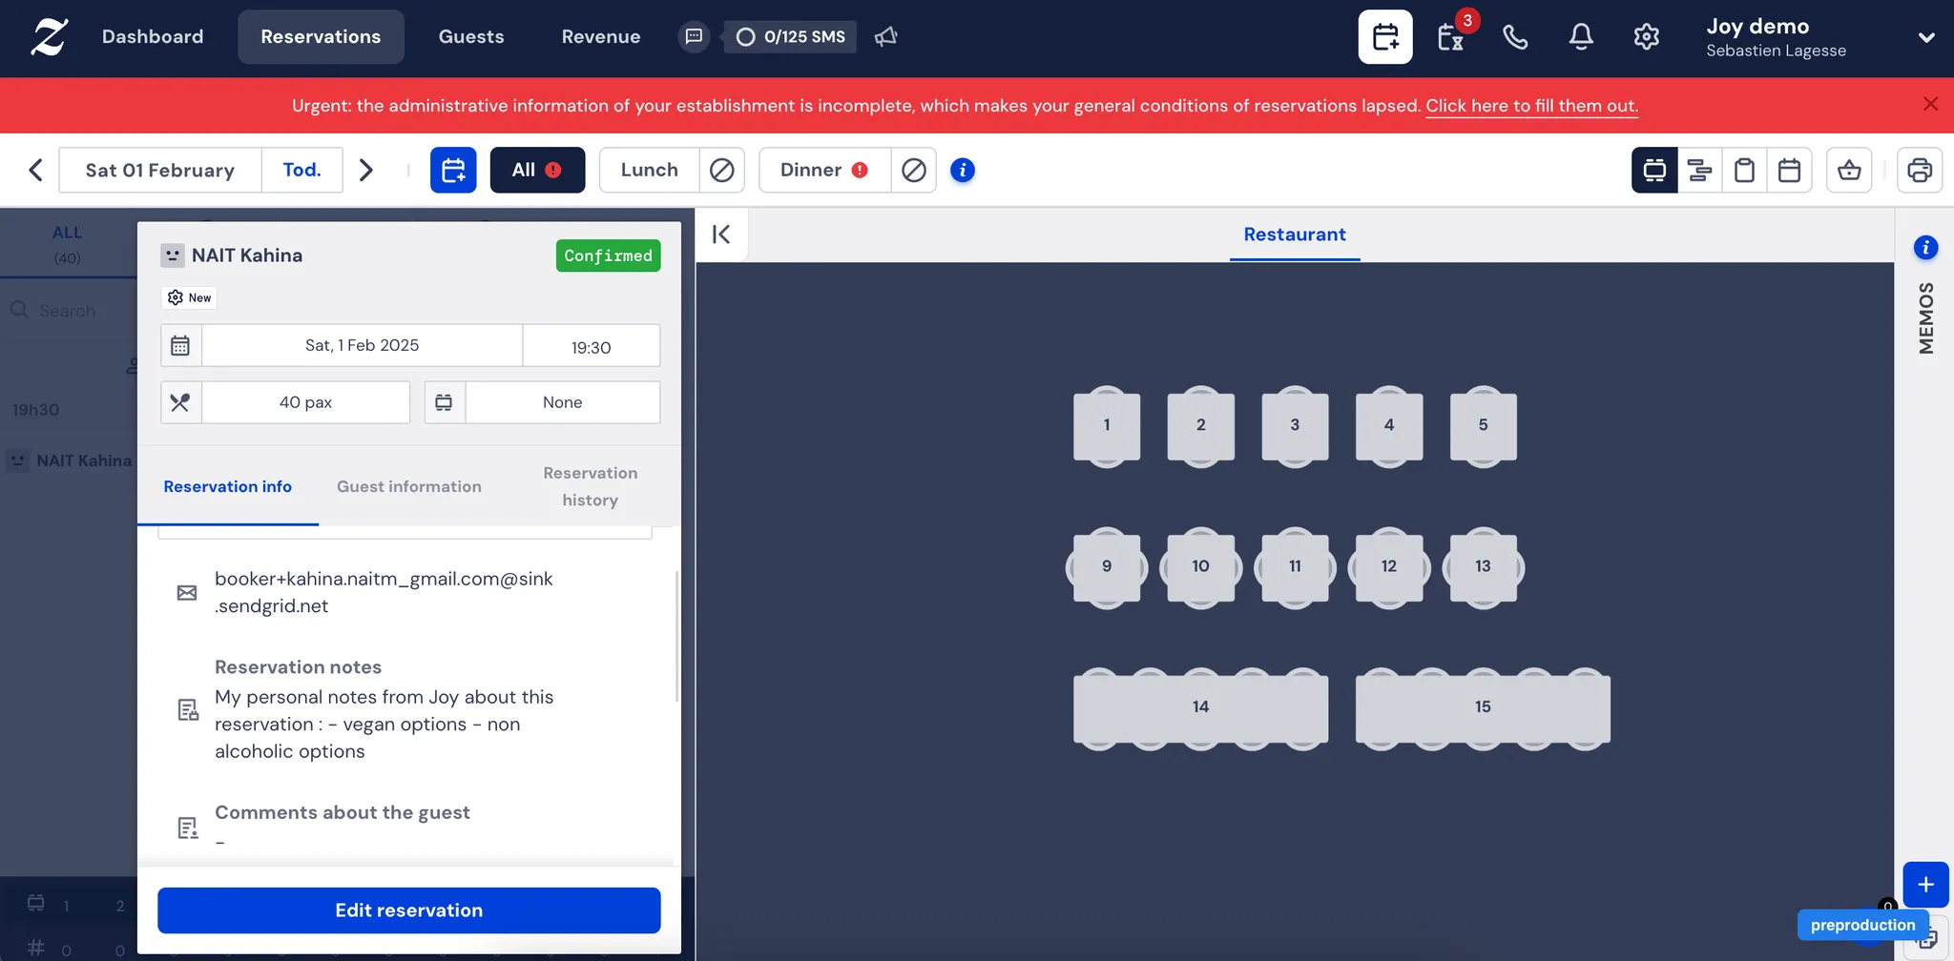Switch to the timeline view icon
The height and width of the screenshot is (961, 1954).
point(1699,171)
